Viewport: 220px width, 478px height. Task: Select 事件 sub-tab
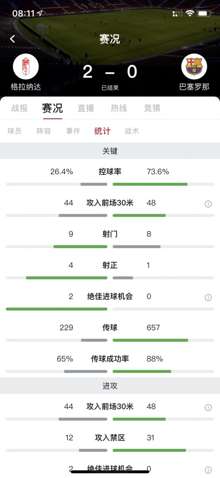click(x=73, y=131)
